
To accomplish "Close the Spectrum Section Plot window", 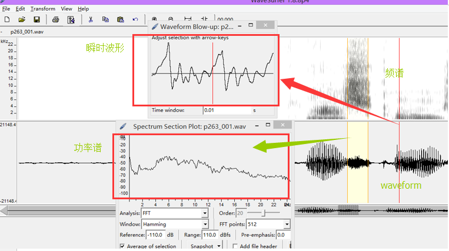I will pyautogui.click(x=282, y=125).
